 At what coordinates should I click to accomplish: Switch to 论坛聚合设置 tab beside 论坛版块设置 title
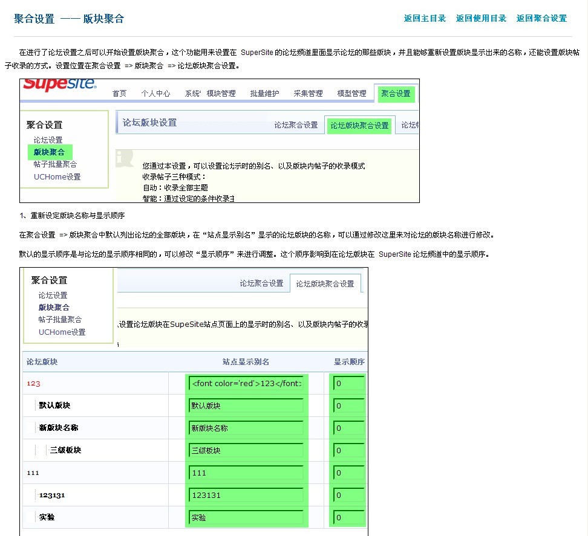(x=296, y=124)
